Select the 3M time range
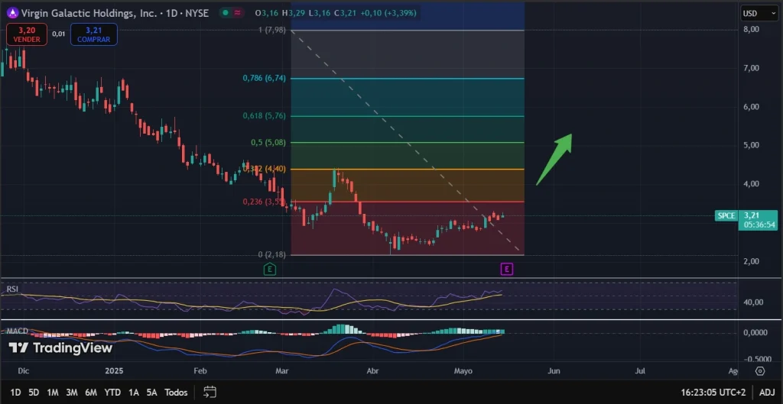Image resolution: width=783 pixels, height=404 pixels. [72, 393]
